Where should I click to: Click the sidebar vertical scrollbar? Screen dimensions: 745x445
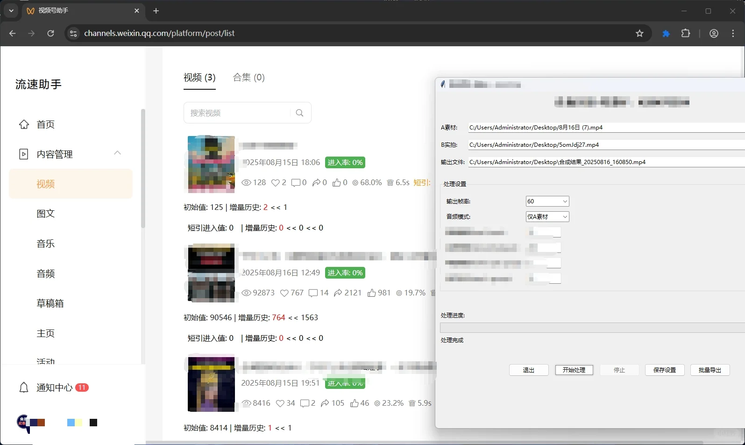(x=143, y=168)
